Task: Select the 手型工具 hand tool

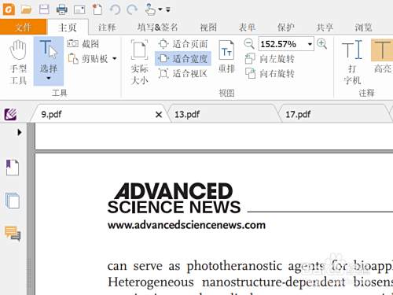Action: coord(18,62)
